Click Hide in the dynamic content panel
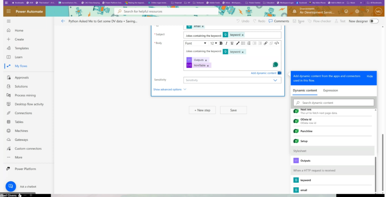 click(x=370, y=76)
